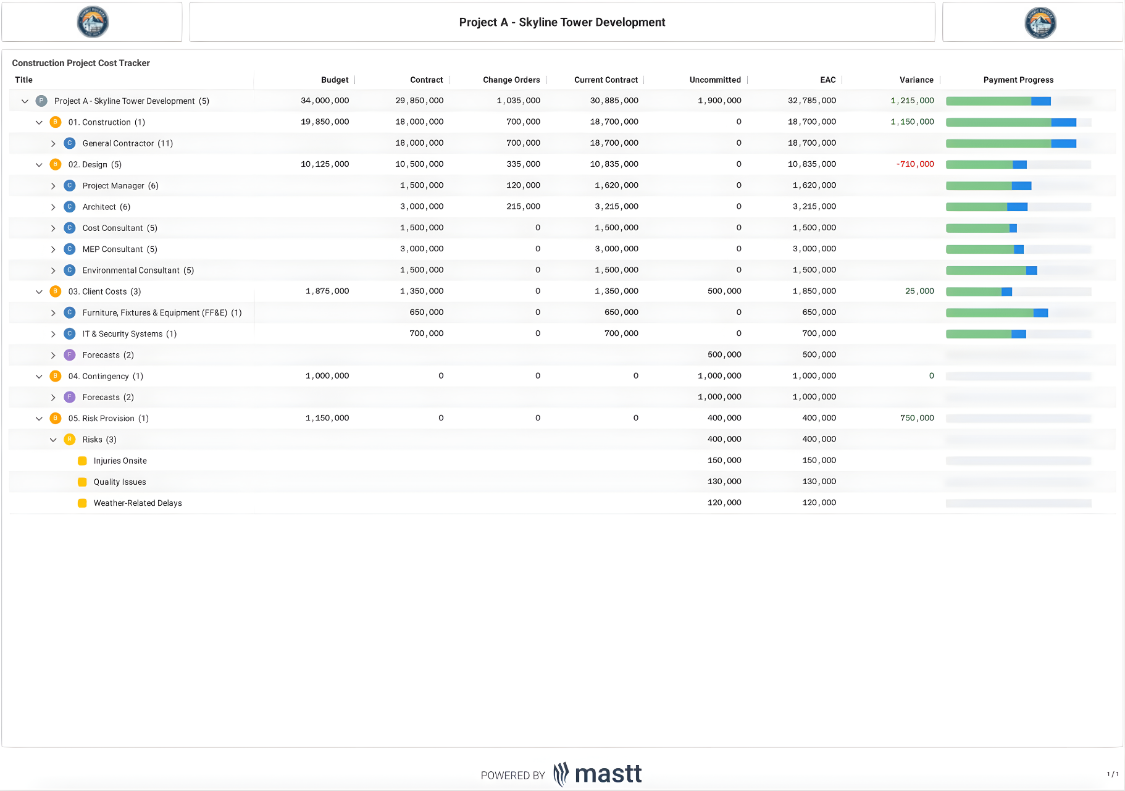The width and height of the screenshot is (1125, 791).
Task: Collapse the Project A - Skyline Tower Development row
Action: pos(24,101)
